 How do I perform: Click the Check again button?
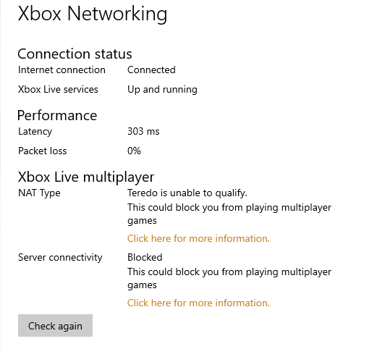(55, 325)
